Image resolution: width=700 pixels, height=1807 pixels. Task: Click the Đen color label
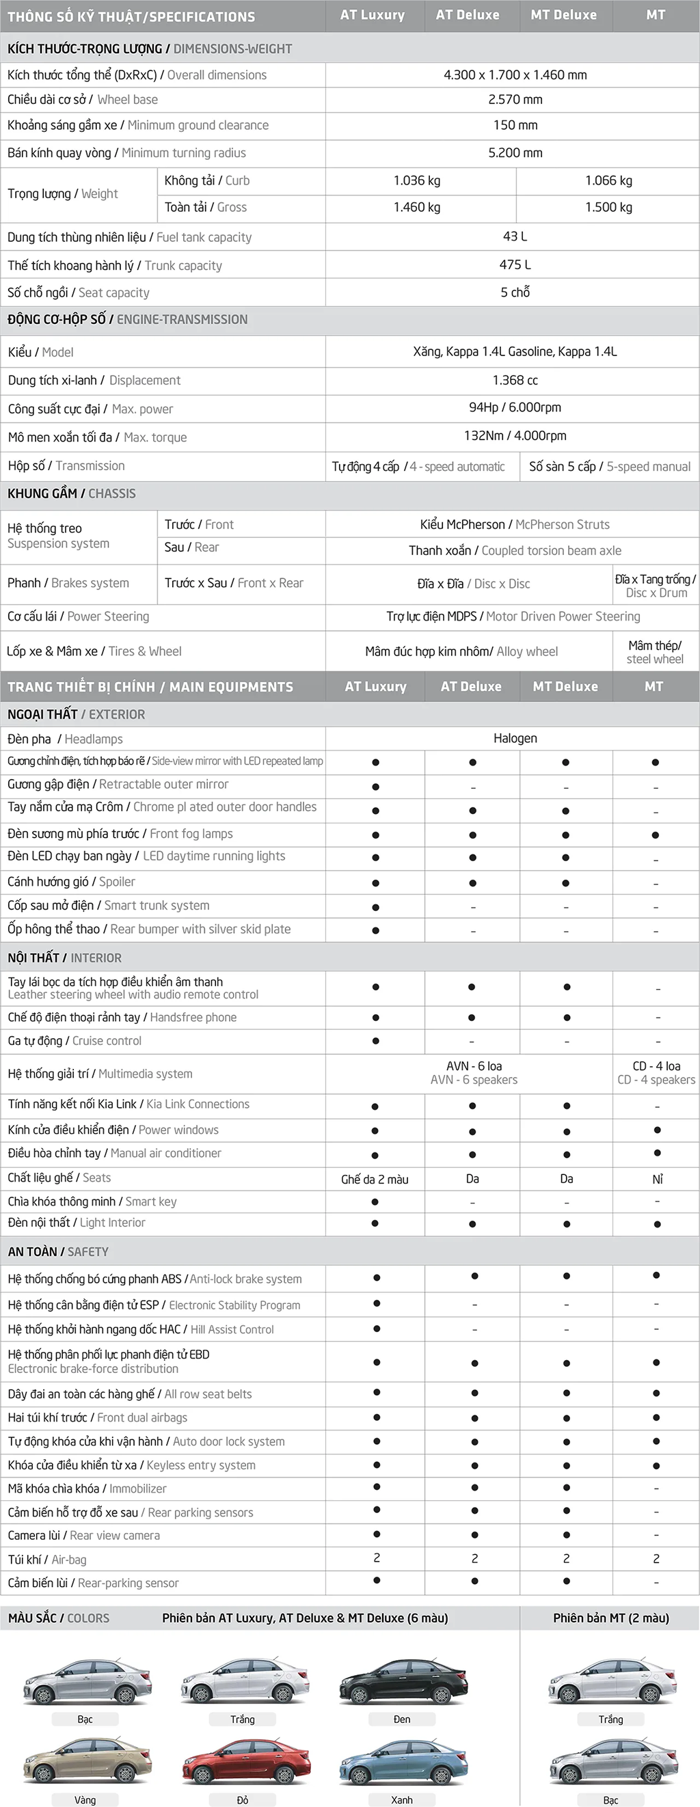pyautogui.click(x=402, y=1720)
